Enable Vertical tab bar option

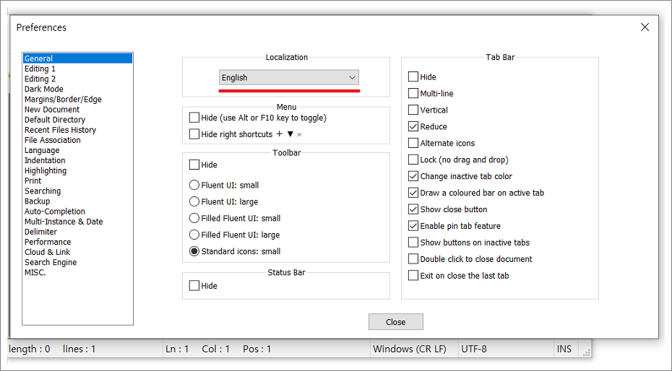413,110
